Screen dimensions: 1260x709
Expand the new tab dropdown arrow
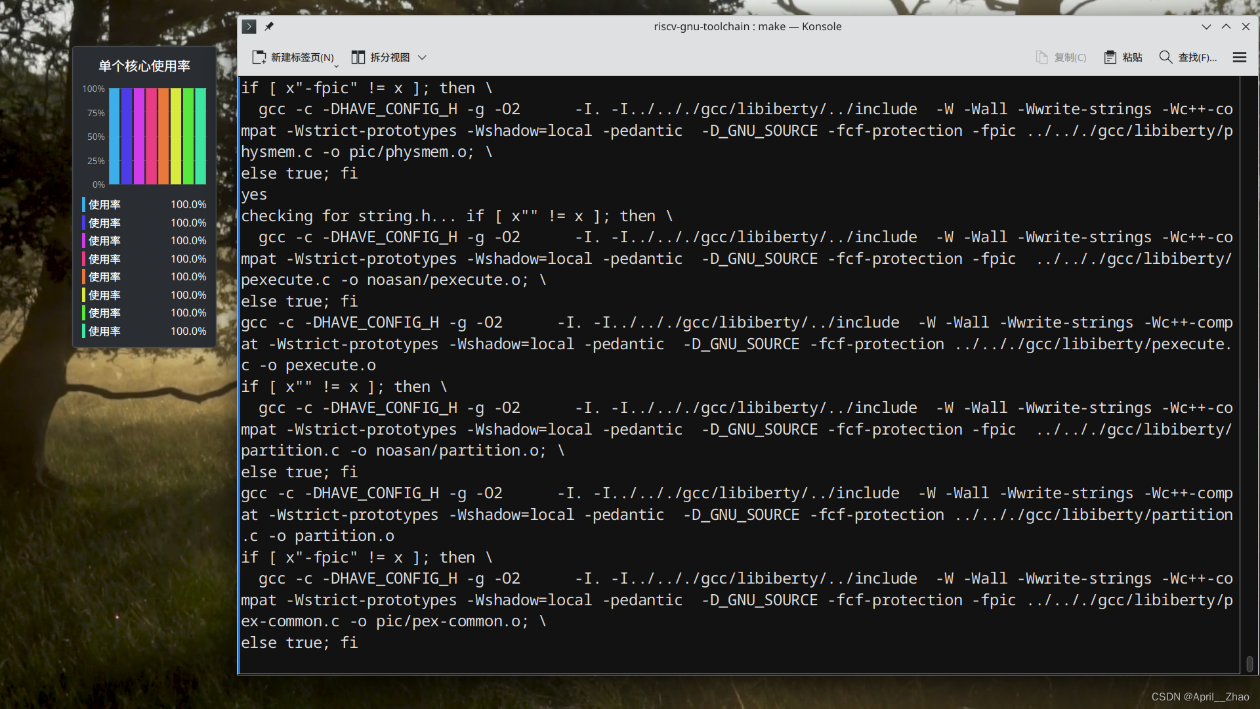(337, 65)
